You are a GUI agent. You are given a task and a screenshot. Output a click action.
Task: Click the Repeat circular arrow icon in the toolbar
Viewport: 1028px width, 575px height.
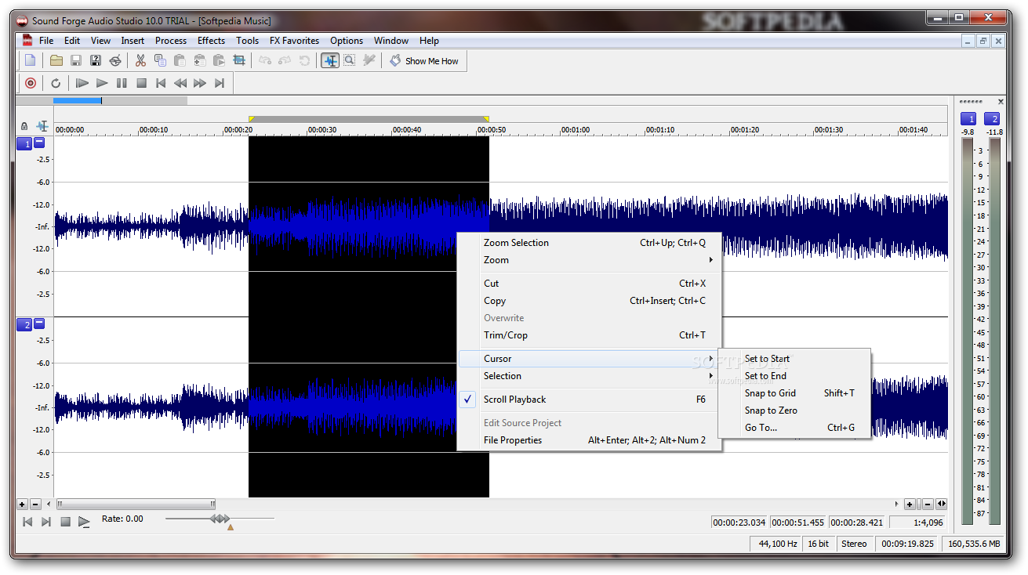click(x=304, y=60)
